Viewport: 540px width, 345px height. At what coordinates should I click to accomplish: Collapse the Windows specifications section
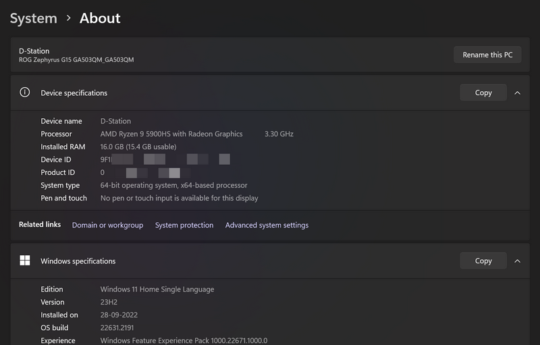point(517,261)
